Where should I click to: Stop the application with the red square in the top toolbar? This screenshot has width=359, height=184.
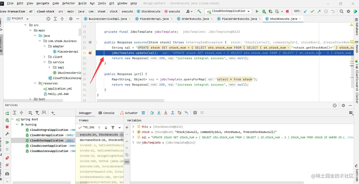(288, 11)
